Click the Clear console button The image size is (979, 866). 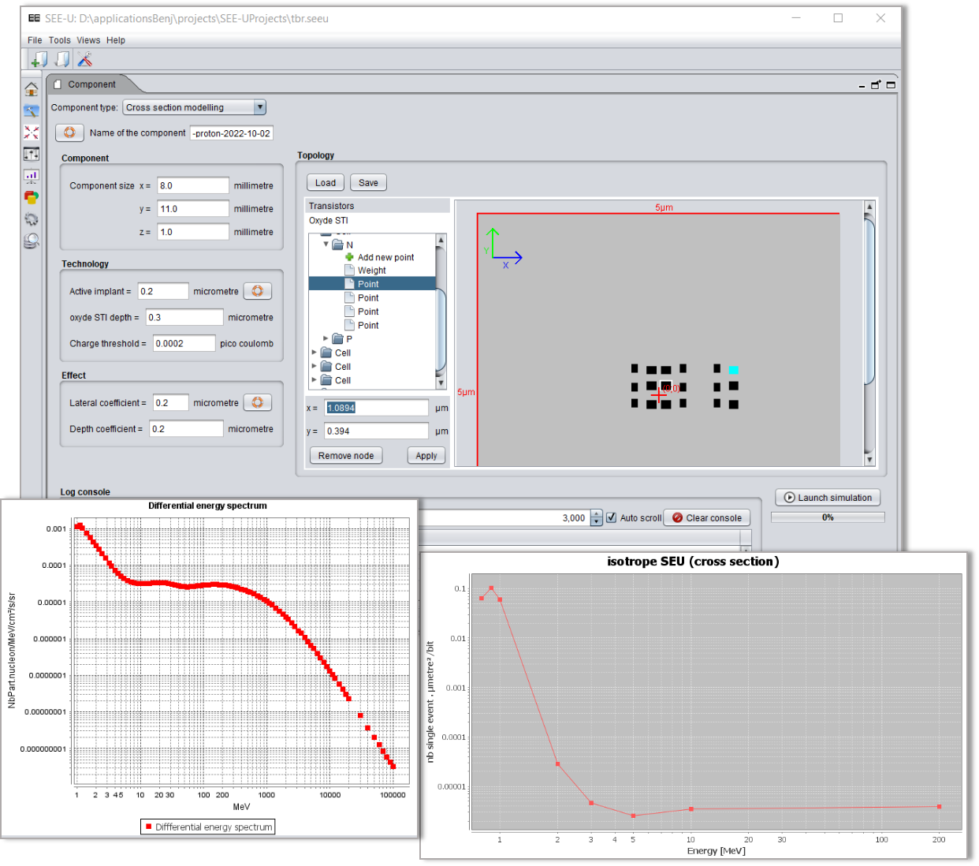pos(707,518)
